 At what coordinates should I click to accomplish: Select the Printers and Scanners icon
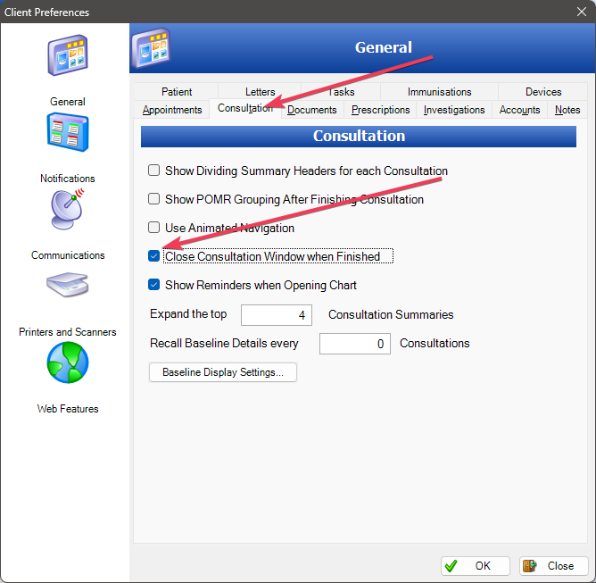tap(67, 286)
